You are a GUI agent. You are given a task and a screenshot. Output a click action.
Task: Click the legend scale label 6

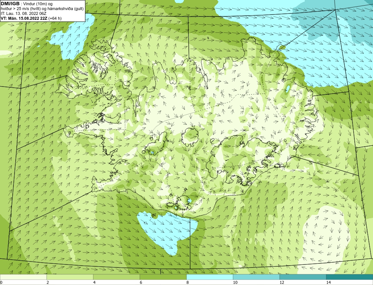[x=141, y=282]
